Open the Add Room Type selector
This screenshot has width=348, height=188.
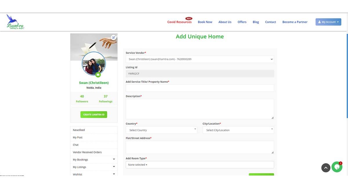click(200, 165)
